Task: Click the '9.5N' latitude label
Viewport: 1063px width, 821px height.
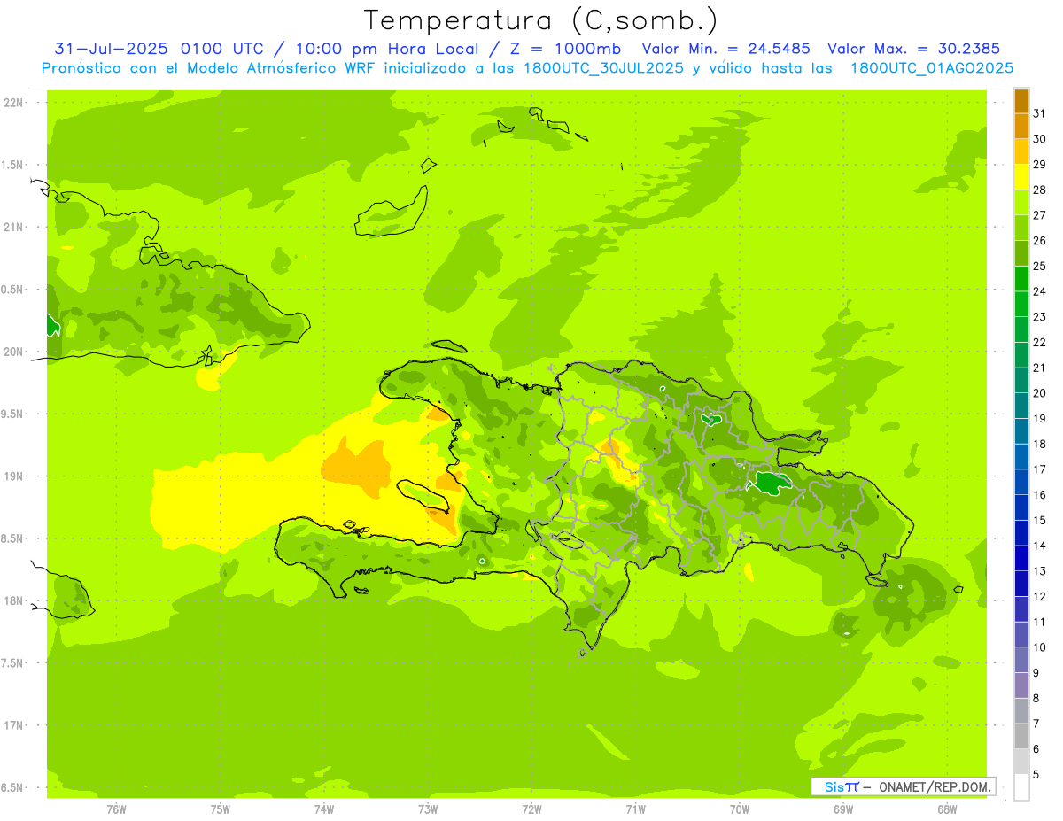Action: point(13,414)
